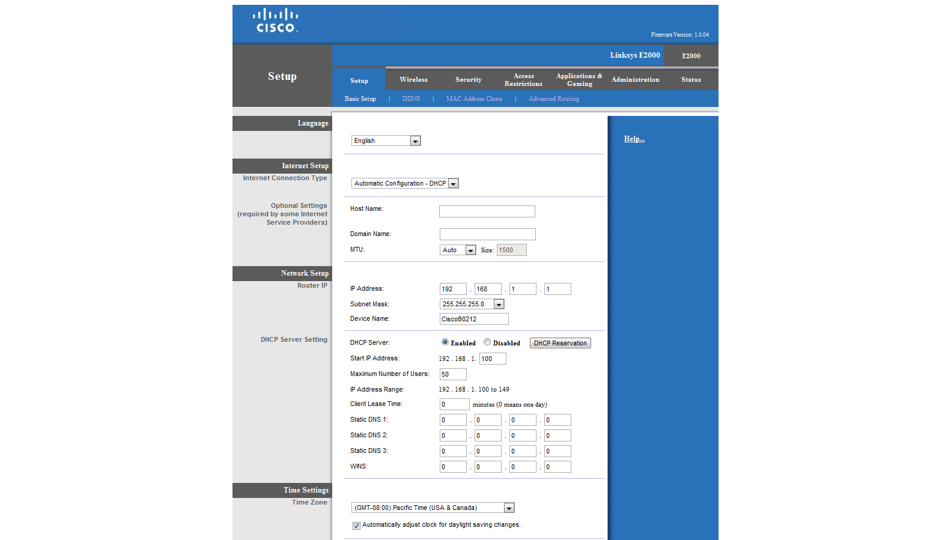The height and width of the screenshot is (540, 951).
Task: Open the MTU Auto dropdown
Action: click(458, 250)
